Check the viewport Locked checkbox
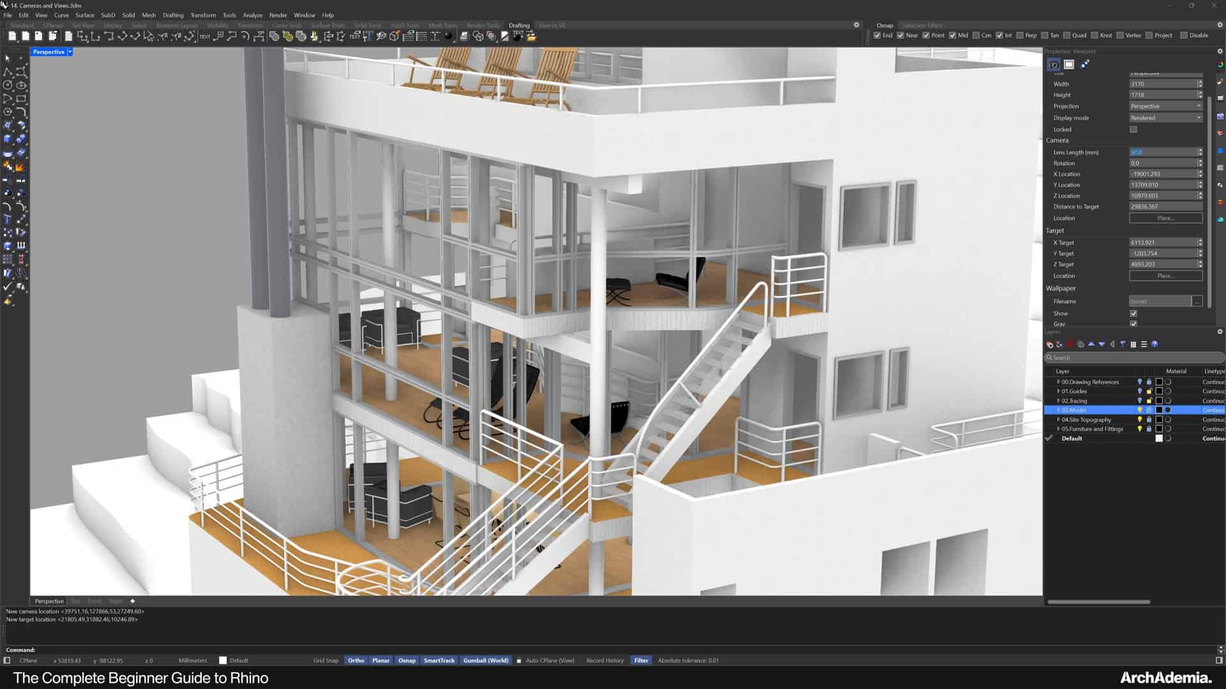This screenshot has height=689, width=1226. [1133, 130]
